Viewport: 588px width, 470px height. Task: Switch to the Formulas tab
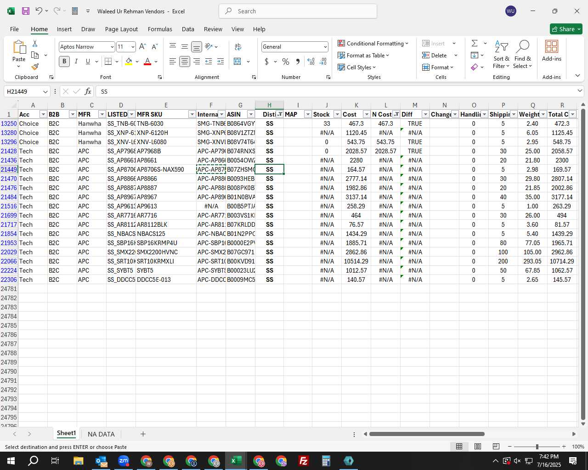point(160,29)
